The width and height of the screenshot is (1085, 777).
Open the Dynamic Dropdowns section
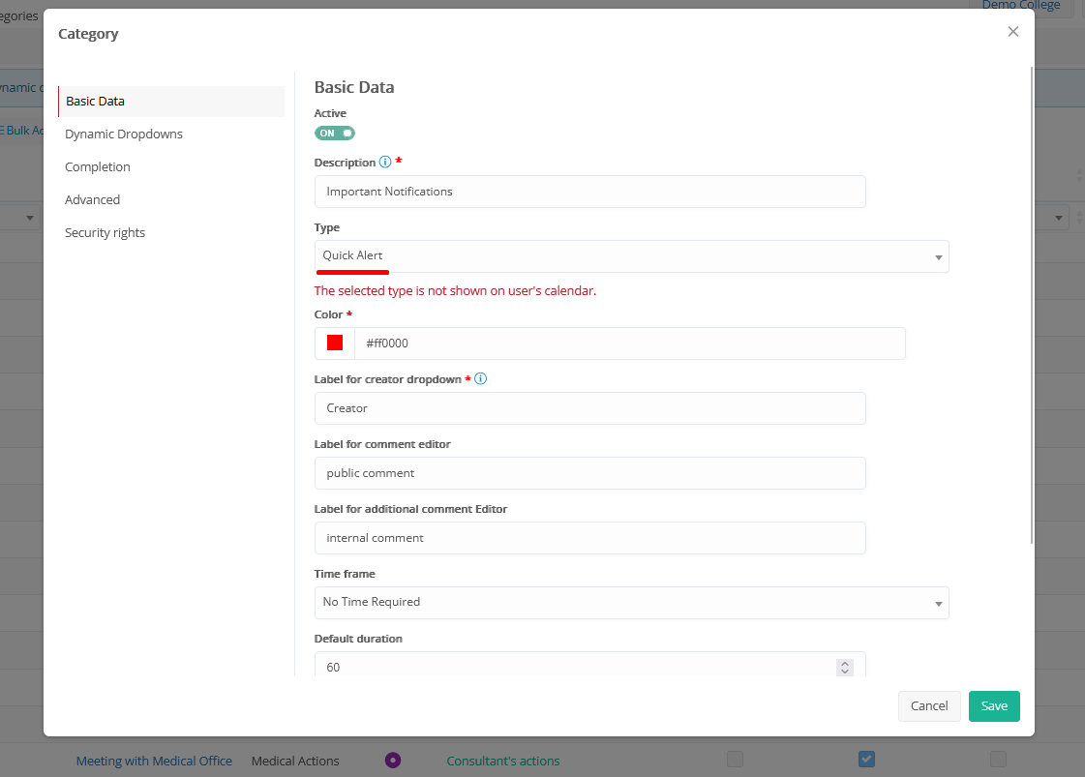tap(124, 134)
